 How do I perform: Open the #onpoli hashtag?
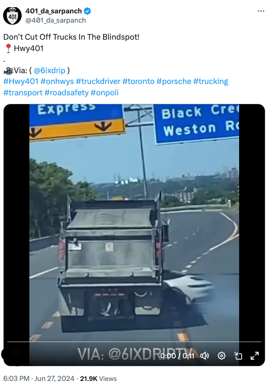[105, 93]
